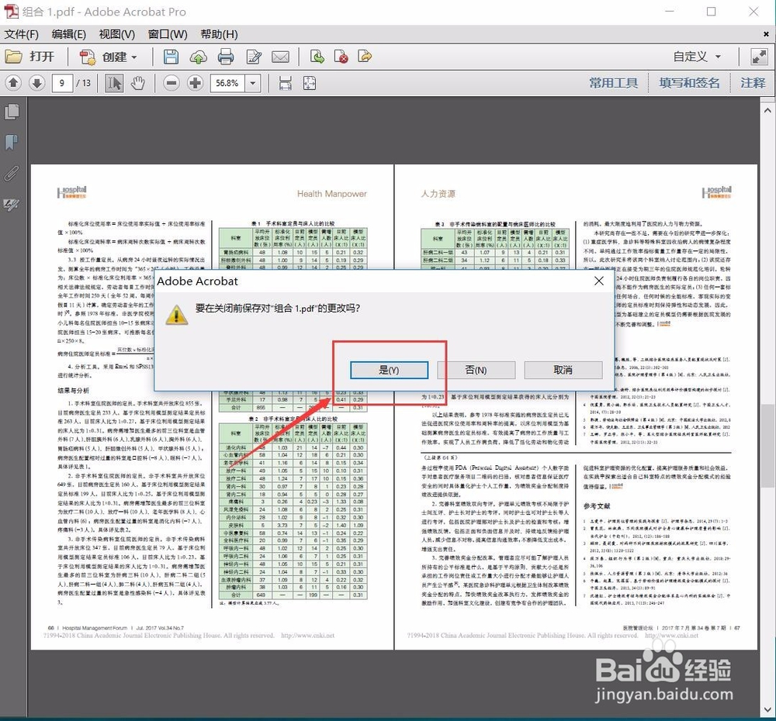
Task: Click the vertical scrollbar thumb
Action: (x=767, y=445)
